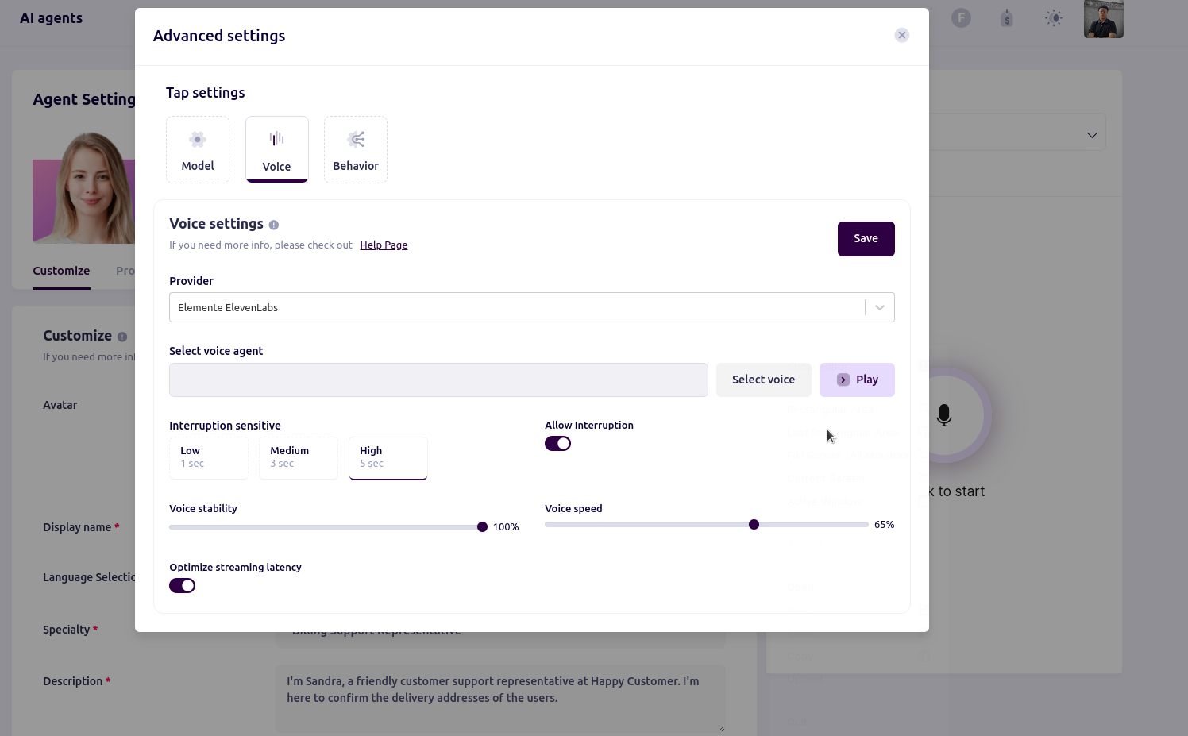Click the Behavior tab branching icon
Viewport: 1188px width, 736px height.
357,140
